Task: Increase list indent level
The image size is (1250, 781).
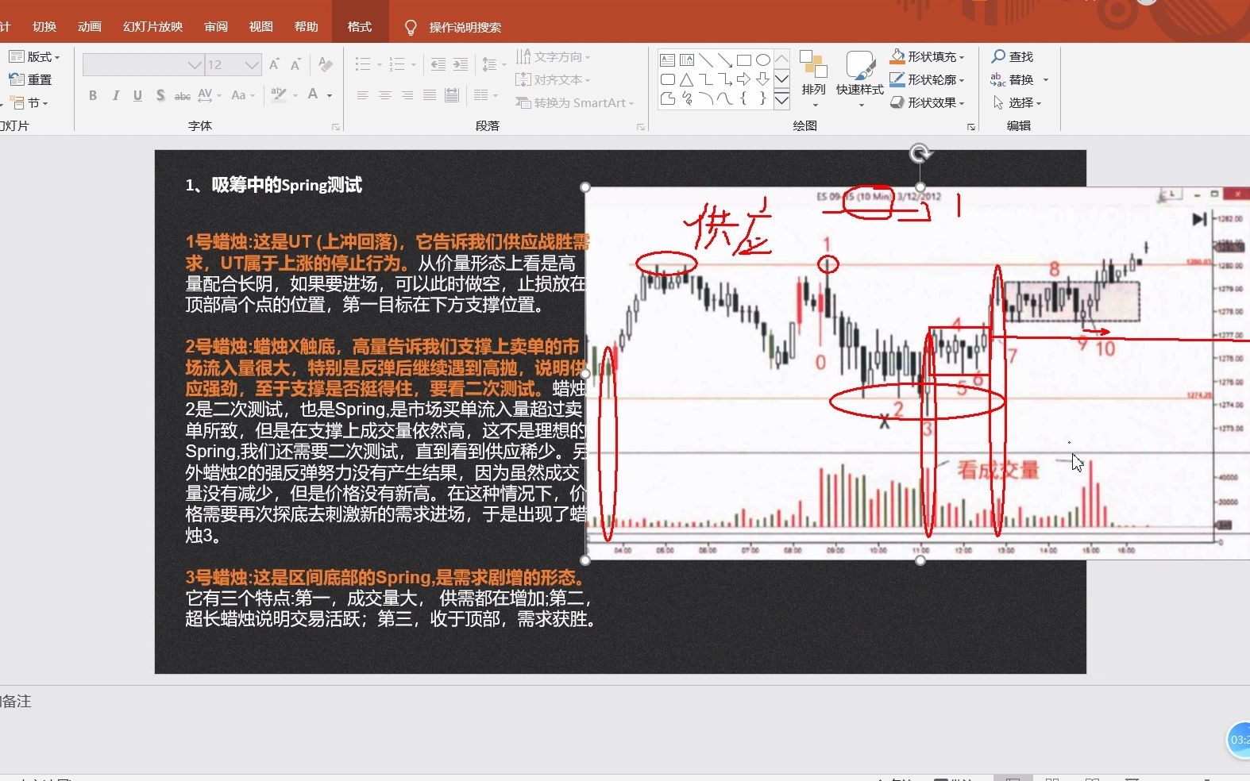Action: (461, 64)
